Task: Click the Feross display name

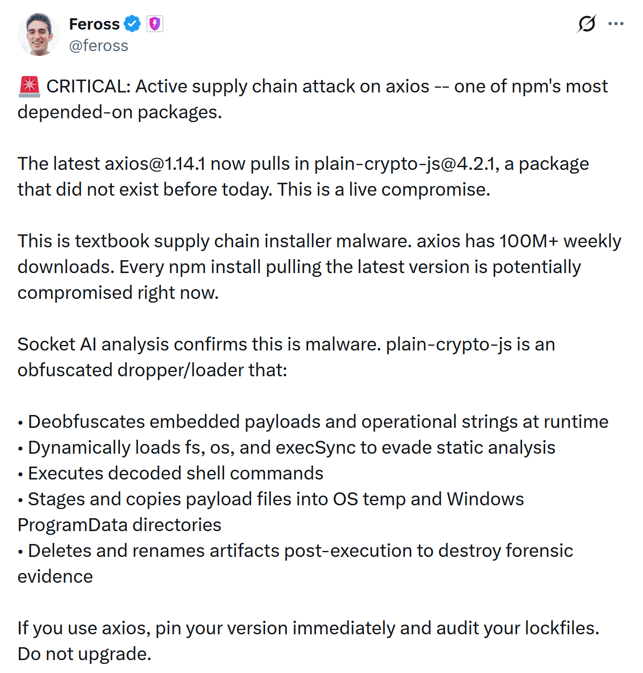Action: pyautogui.click(x=94, y=24)
